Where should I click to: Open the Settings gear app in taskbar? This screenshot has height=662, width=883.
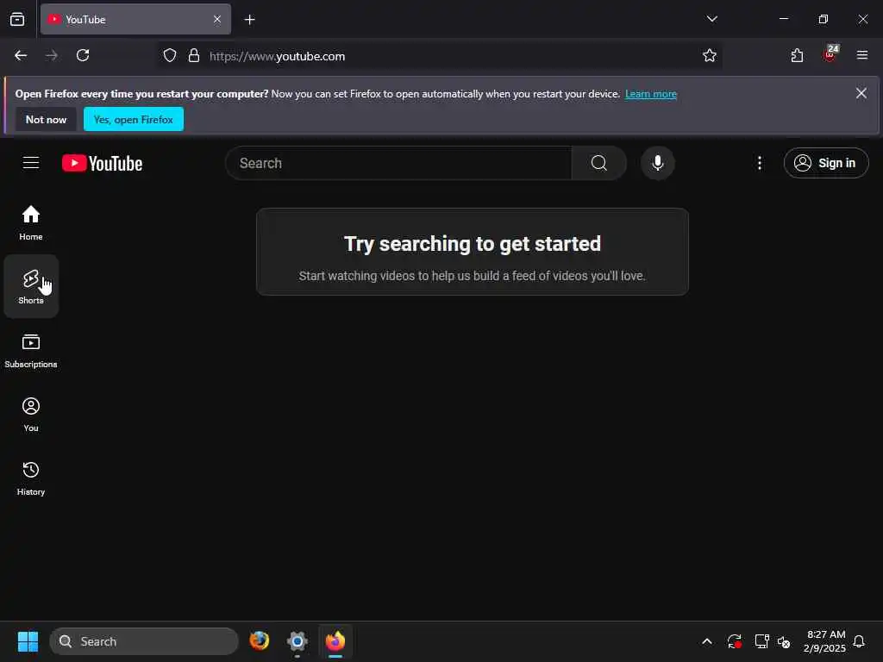(297, 641)
